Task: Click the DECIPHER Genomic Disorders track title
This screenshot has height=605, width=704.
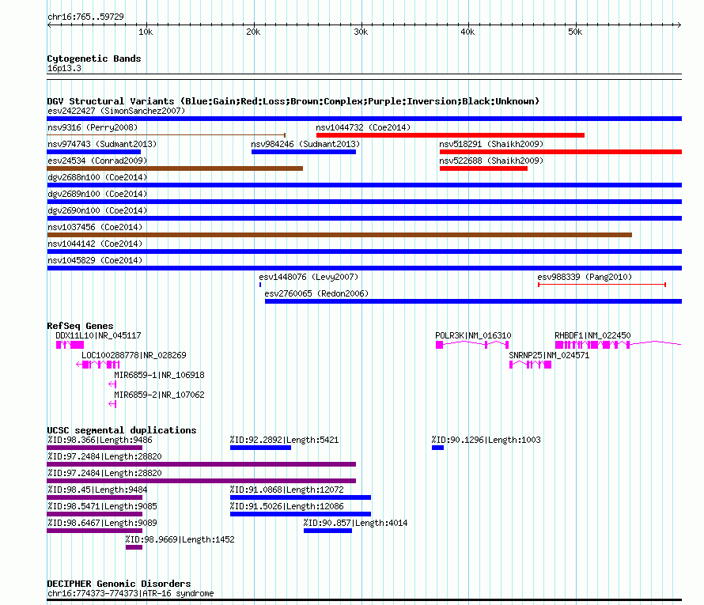Action: click(119, 584)
